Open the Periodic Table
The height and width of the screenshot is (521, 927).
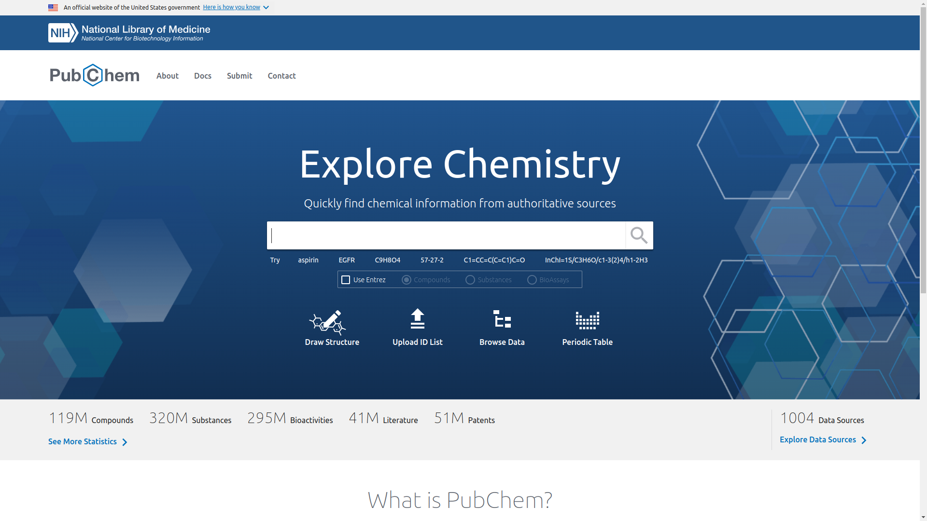pyautogui.click(x=587, y=328)
